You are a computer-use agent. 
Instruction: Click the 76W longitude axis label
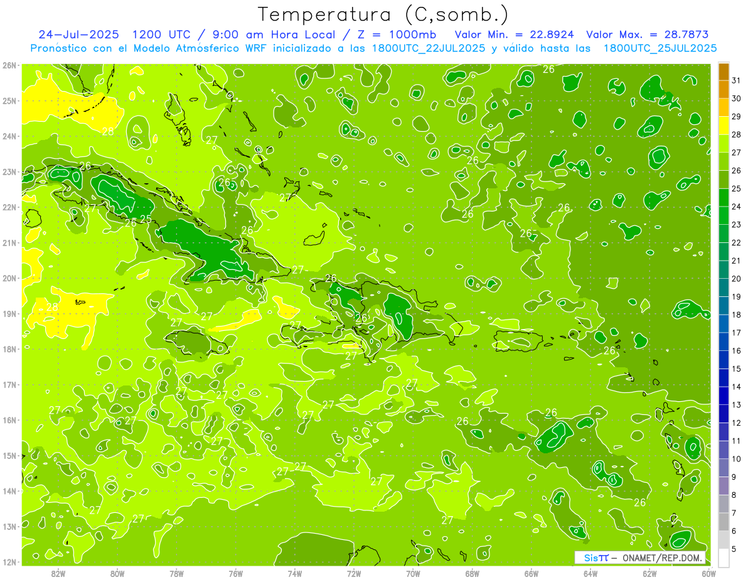tap(235, 573)
